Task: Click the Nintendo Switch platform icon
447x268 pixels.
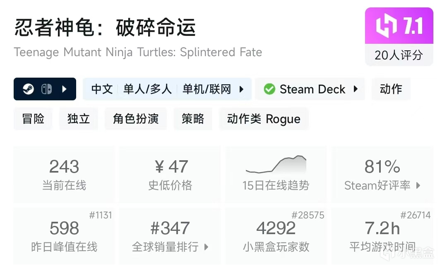Action: click(x=46, y=89)
